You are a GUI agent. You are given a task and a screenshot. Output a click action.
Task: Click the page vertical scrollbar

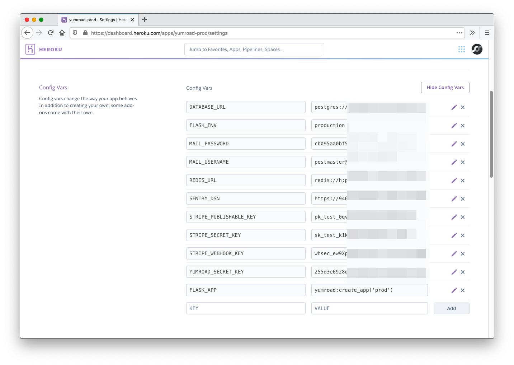click(491, 134)
